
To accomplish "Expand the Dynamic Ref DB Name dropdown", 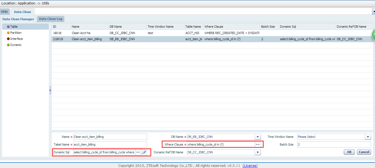I will click(258, 152).
